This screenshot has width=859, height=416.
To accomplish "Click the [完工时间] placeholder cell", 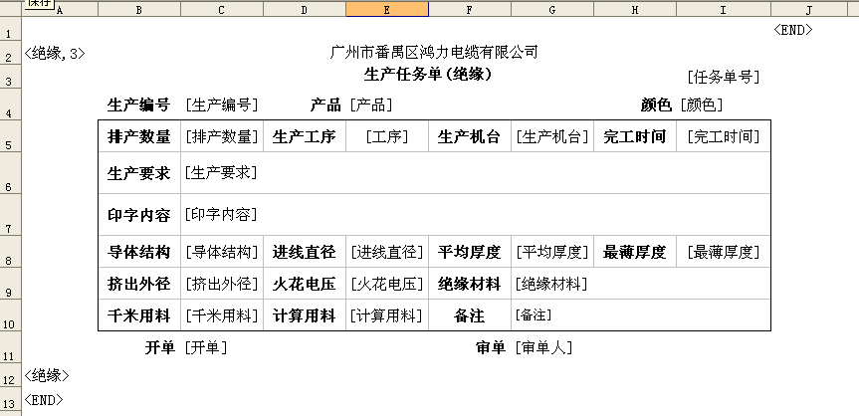I will coord(724,136).
